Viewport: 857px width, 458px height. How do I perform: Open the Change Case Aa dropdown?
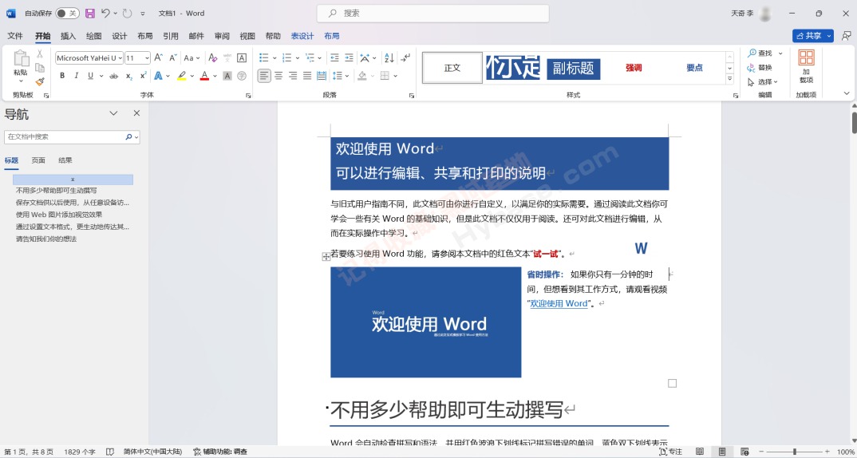coord(192,57)
